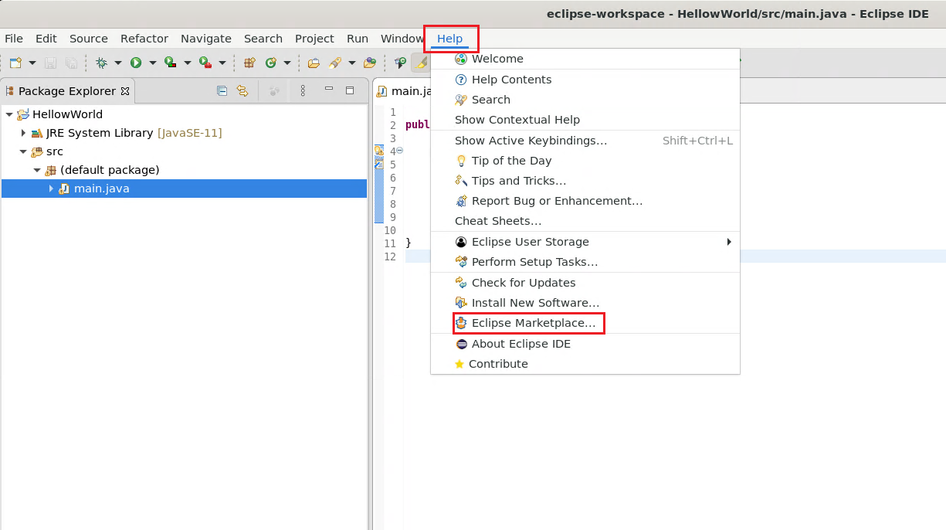946x530 pixels.
Task: Click the New file wizard toolbar icon
Action: [15, 63]
